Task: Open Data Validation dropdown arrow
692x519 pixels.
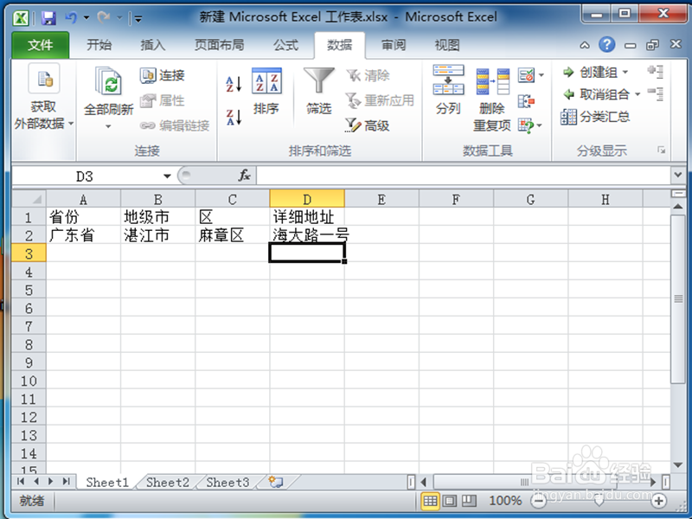Action: point(541,75)
